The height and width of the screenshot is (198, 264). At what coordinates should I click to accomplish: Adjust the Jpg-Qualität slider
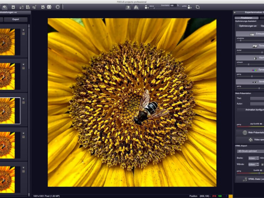click(x=250, y=126)
